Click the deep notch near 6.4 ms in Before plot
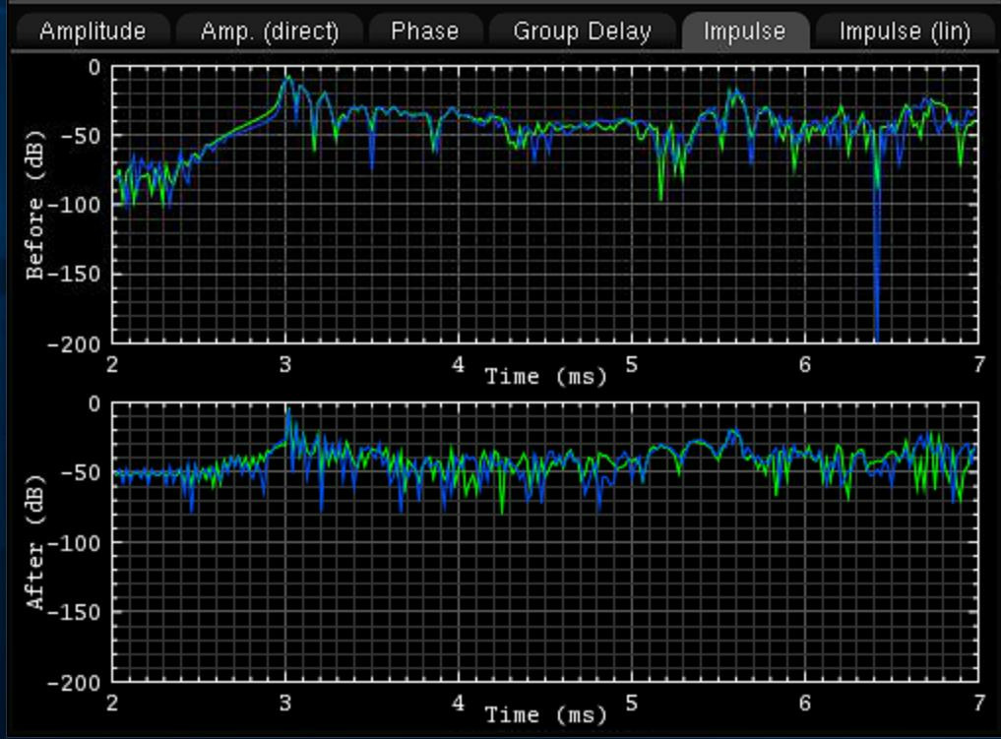The width and height of the screenshot is (1001, 739). click(x=876, y=295)
